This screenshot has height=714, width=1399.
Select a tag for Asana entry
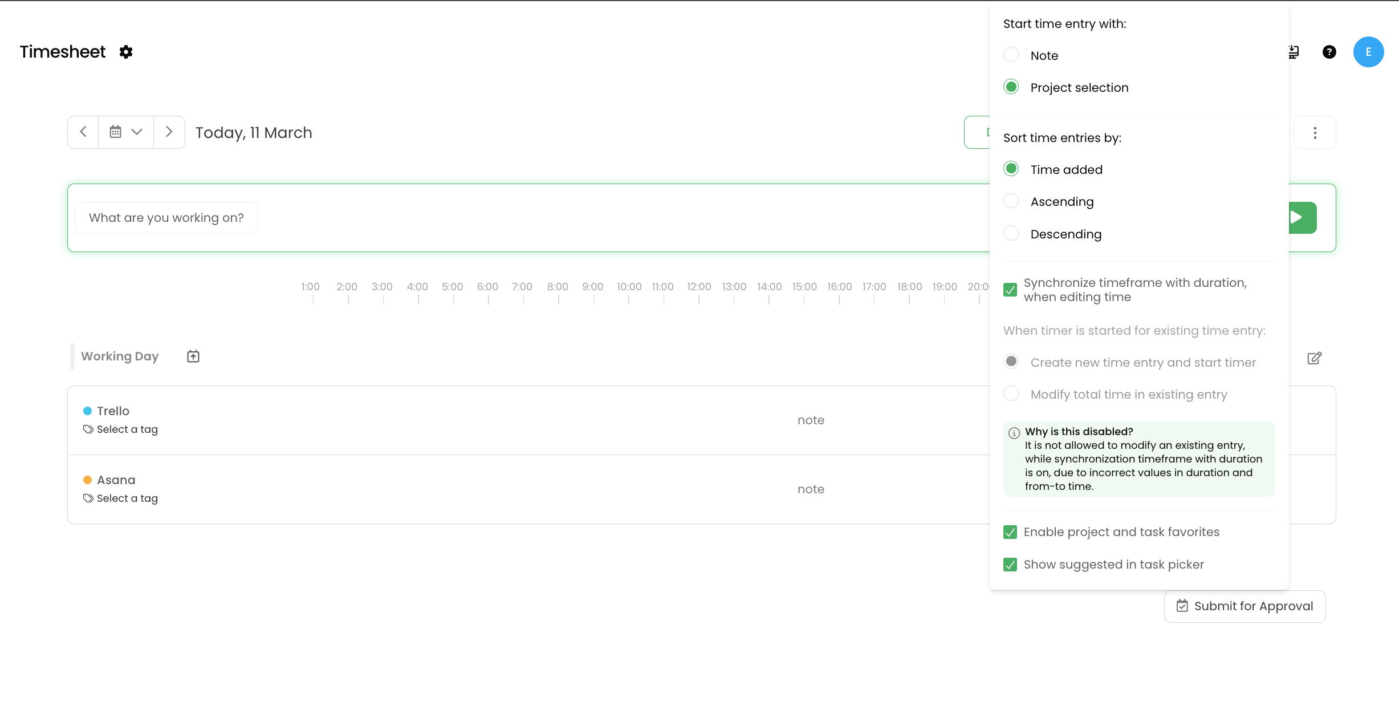(127, 498)
